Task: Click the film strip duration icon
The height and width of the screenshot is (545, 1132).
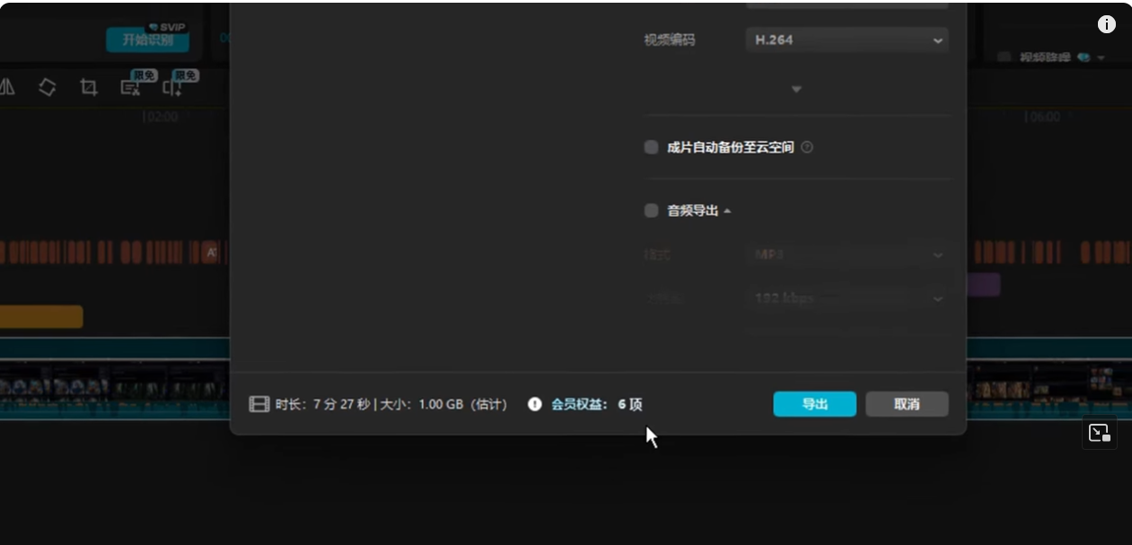Action: (x=259, y=404)
